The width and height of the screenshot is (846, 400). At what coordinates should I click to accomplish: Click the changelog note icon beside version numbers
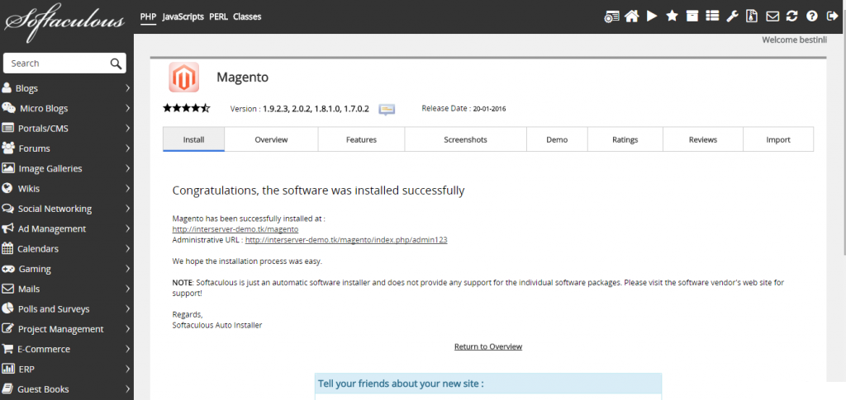pos(387,110)
